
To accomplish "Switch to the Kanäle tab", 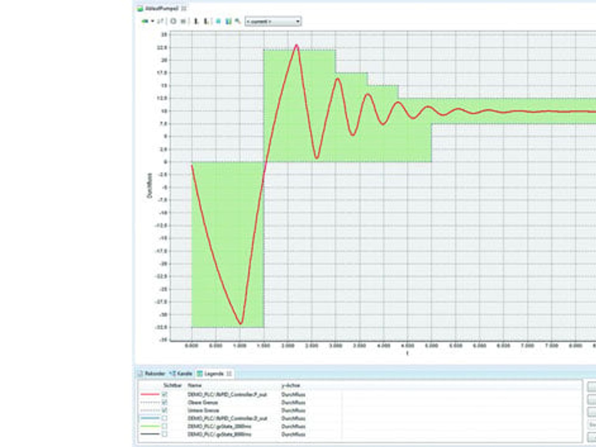I will [181, 374].
